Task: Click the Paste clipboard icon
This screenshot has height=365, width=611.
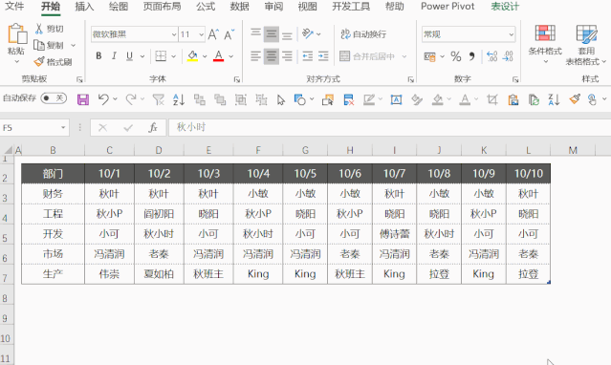Action: click(17, 34)
